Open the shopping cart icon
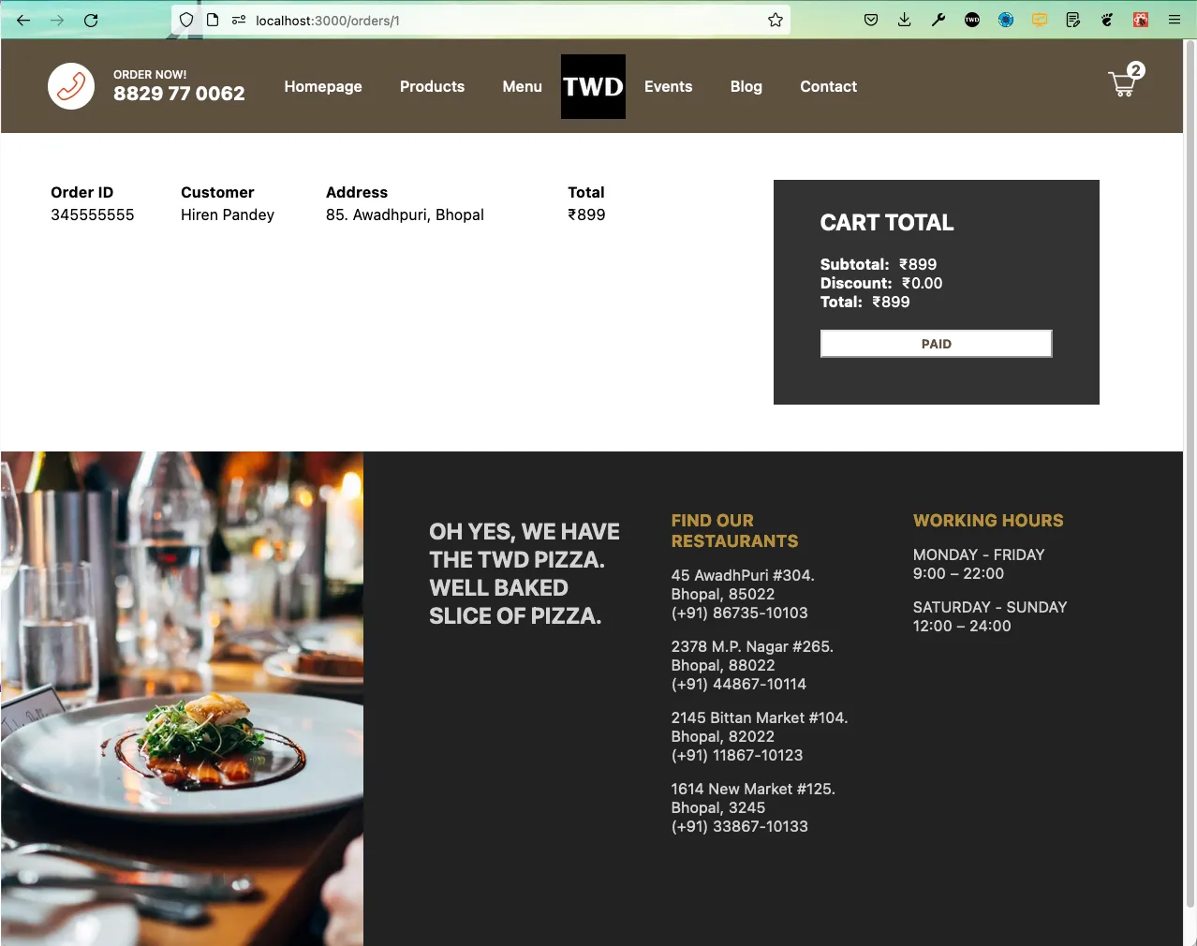Image resolution: width=1197 pixels, height=946 pixels. point(1125,82)
